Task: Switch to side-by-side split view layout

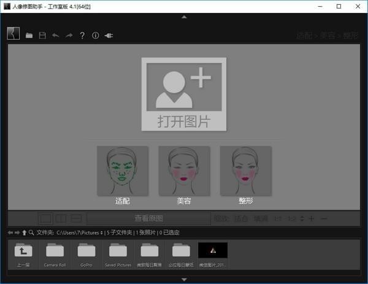Action: point(61,218)
